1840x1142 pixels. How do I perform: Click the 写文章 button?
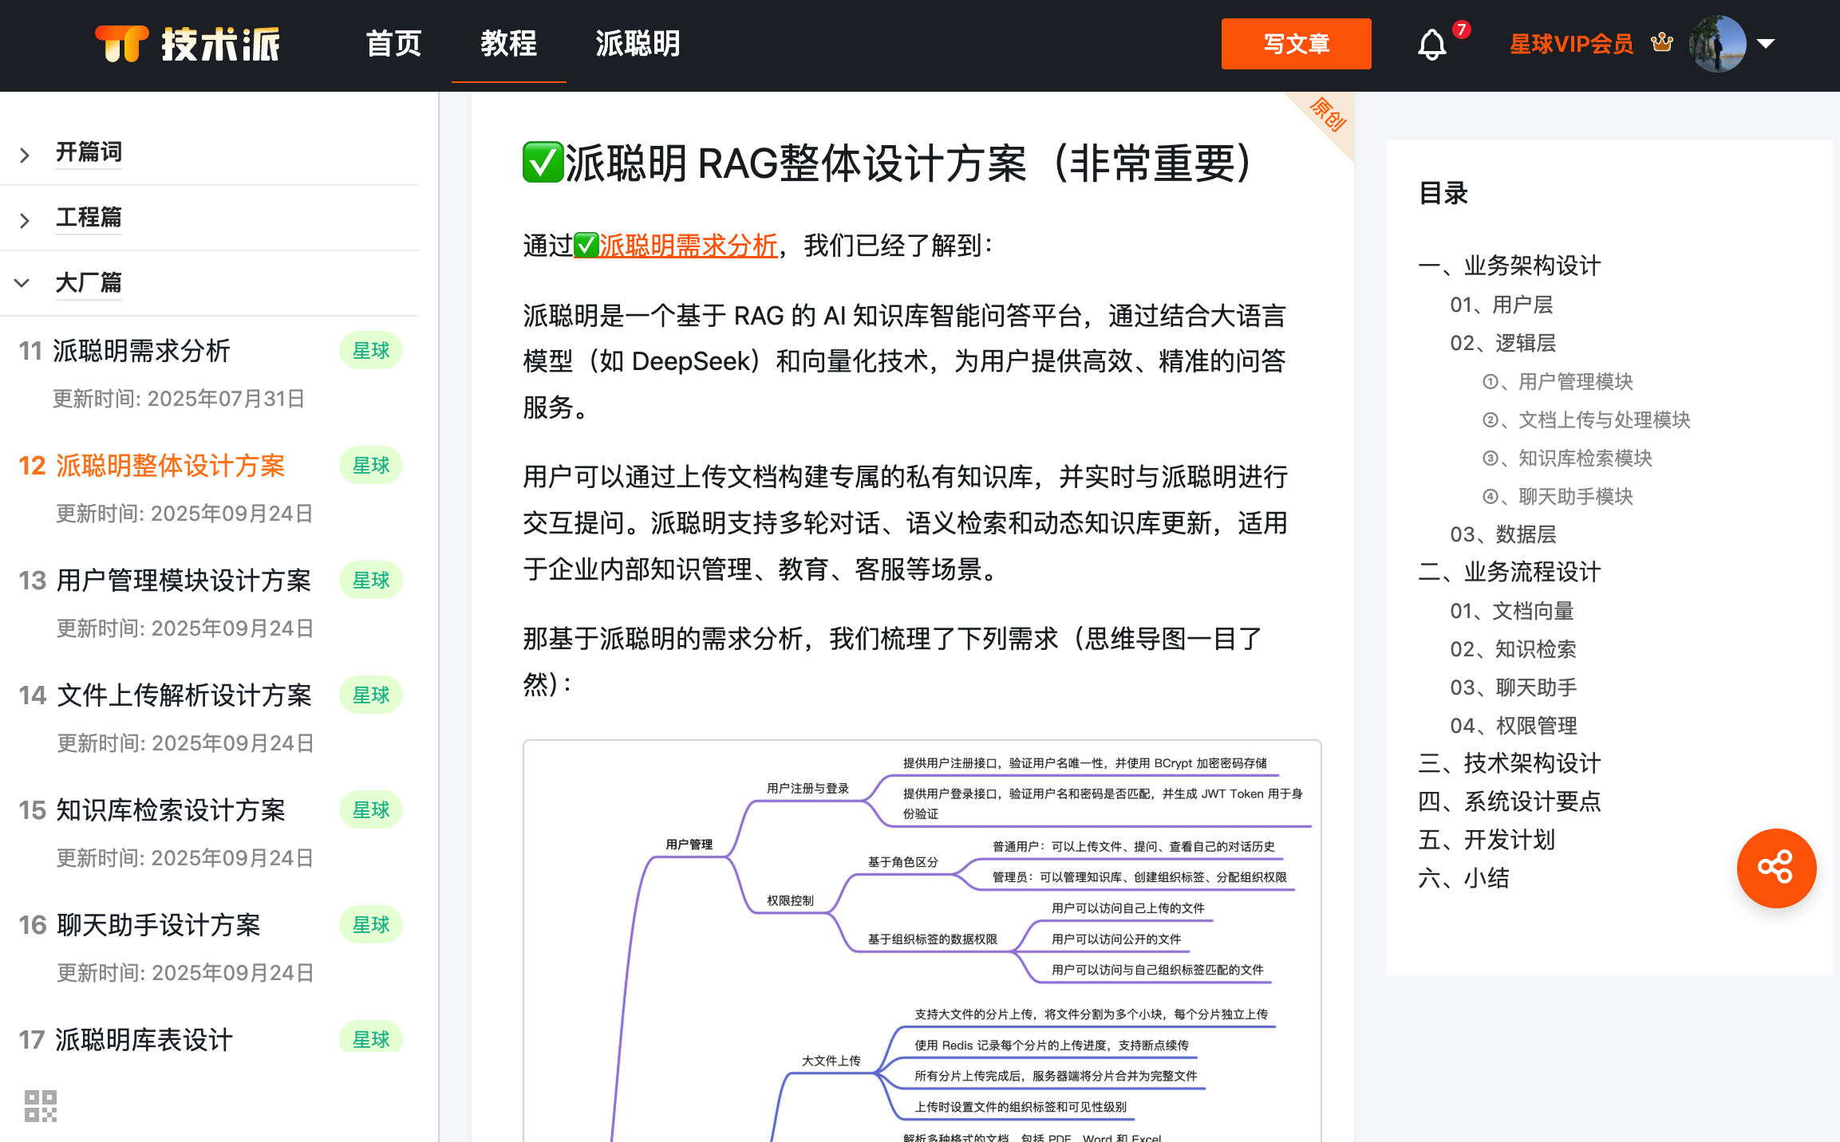click(x=1296, y=44)
